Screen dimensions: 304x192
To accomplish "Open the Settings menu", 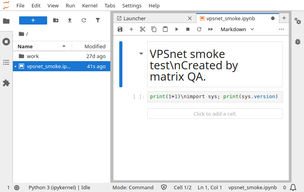I will [x=132, y=5].
